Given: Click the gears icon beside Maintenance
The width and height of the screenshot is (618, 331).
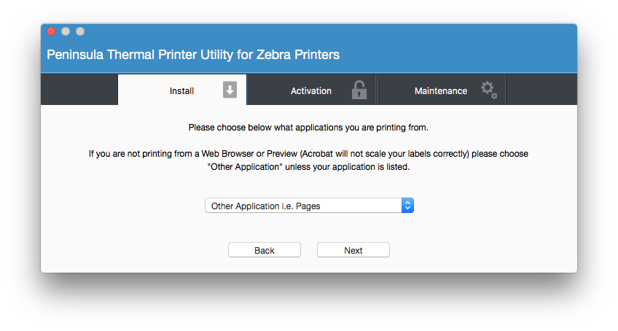Looking at the screenshot, I should coord(489,90).
